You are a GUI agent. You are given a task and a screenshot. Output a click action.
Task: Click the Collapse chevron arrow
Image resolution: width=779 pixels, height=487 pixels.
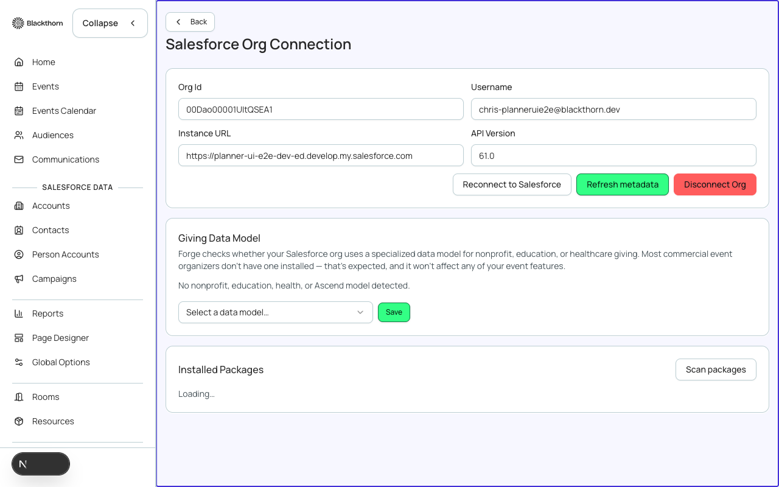pyautogui.click(x=133, y=23)
